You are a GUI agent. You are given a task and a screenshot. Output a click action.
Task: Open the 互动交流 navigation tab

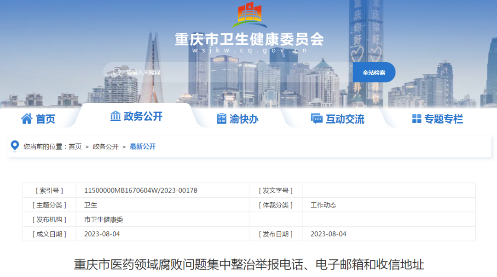click(346, 118)
